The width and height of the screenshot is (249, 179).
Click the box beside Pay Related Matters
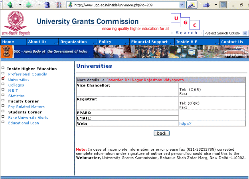(3, 106)
